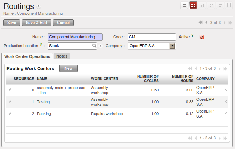Go to first routing record

(201, 23)
